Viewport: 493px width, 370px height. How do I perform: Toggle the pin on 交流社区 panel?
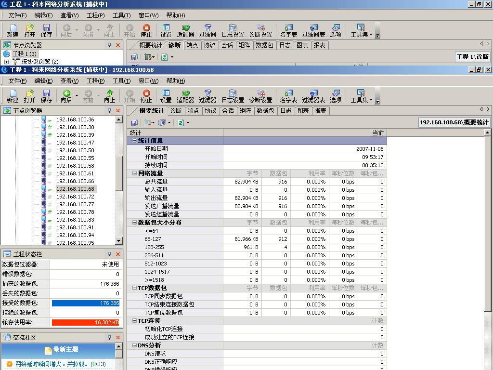pos(109,337)
